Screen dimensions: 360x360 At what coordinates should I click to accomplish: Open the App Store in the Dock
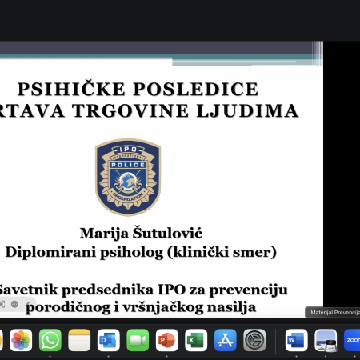(226, 340)
